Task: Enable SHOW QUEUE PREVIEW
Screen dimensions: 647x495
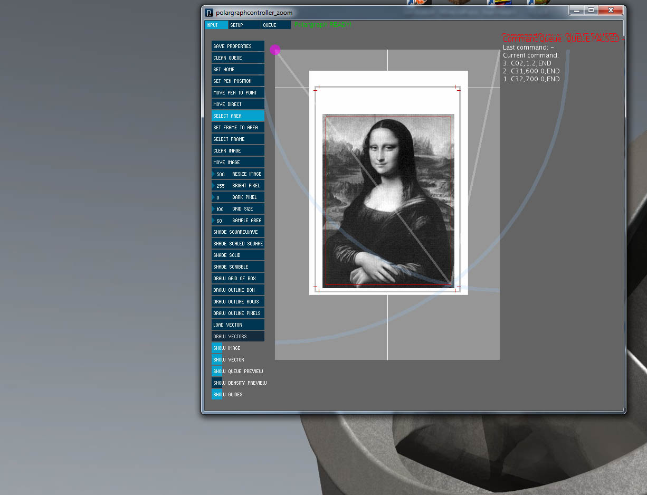Action: [x=217, y=371]
